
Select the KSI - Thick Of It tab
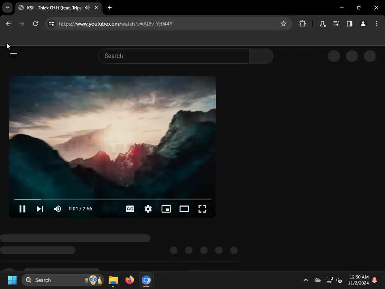coord(54,8)
